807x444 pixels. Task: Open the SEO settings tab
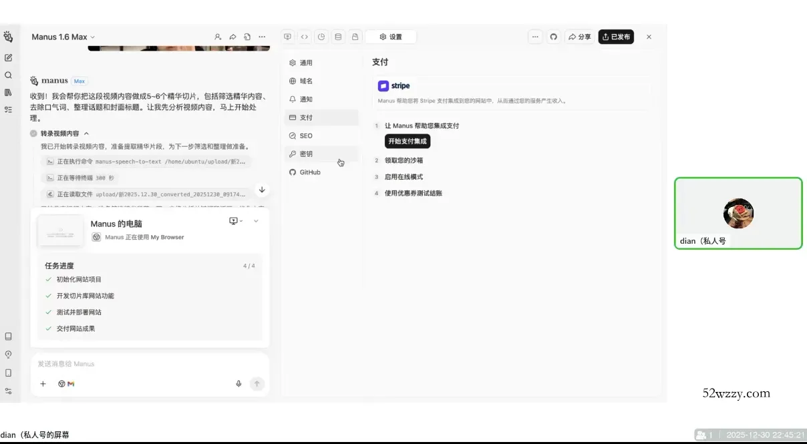tap(305, 136)
